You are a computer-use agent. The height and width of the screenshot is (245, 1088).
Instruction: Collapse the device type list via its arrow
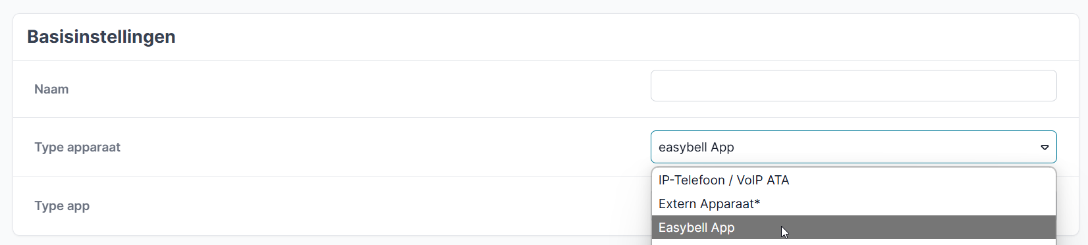point(1045,148)
